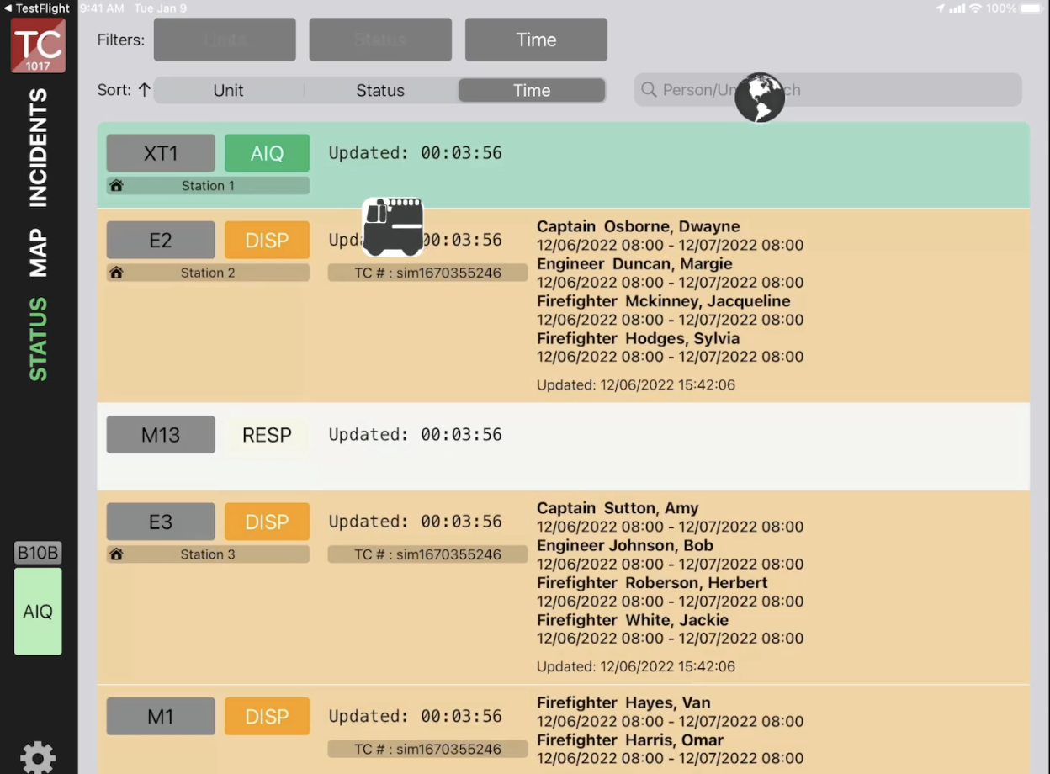Tap the DISP status of unit E3

click(267, 522)
